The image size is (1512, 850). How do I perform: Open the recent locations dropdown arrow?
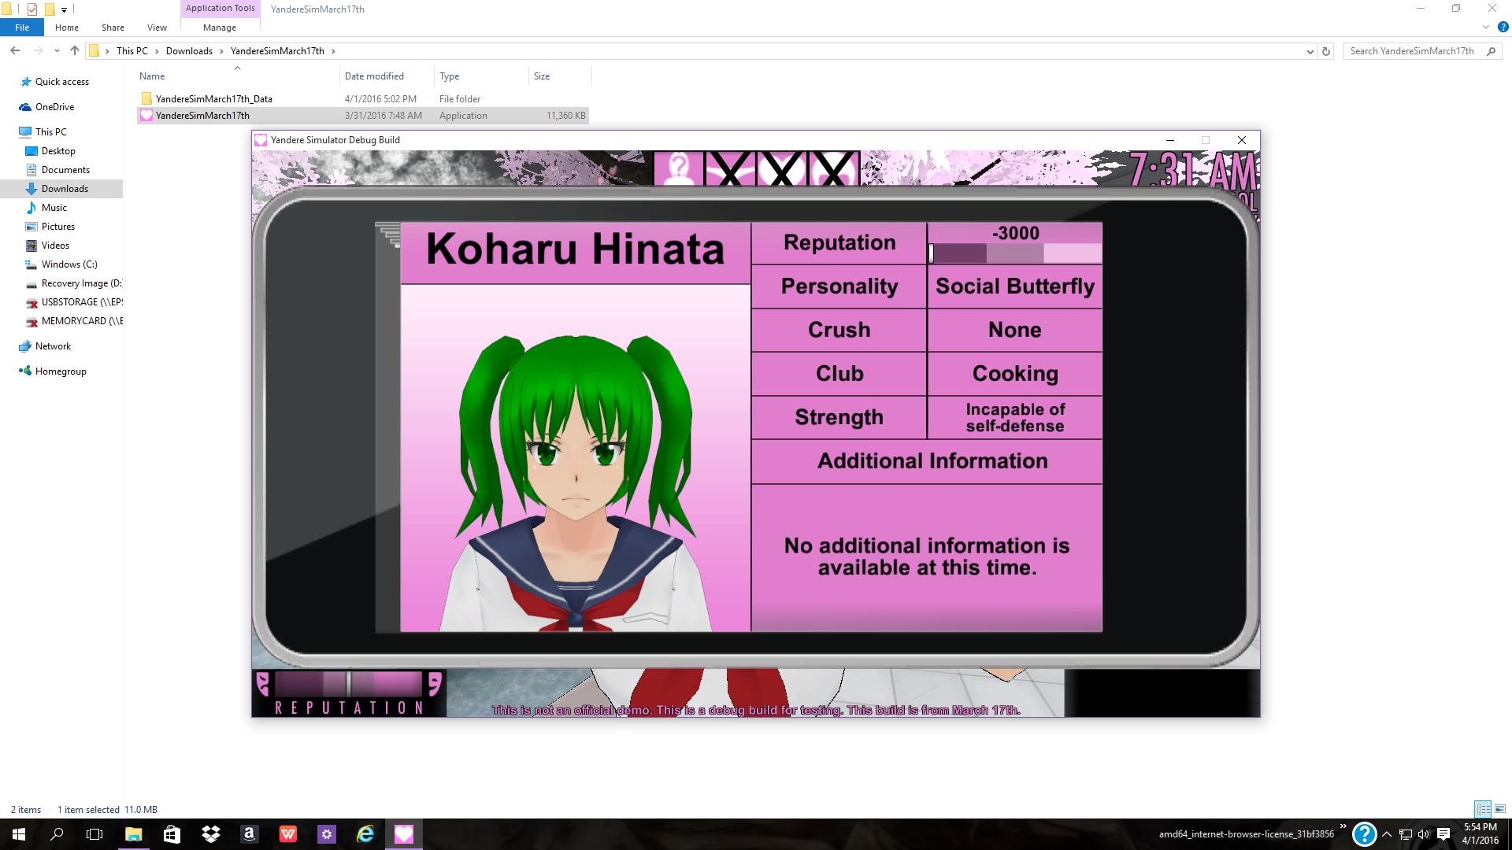click(x=57, y=51)
